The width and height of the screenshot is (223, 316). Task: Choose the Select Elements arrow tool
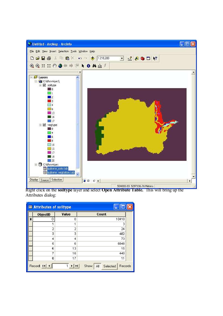point(83,66)
